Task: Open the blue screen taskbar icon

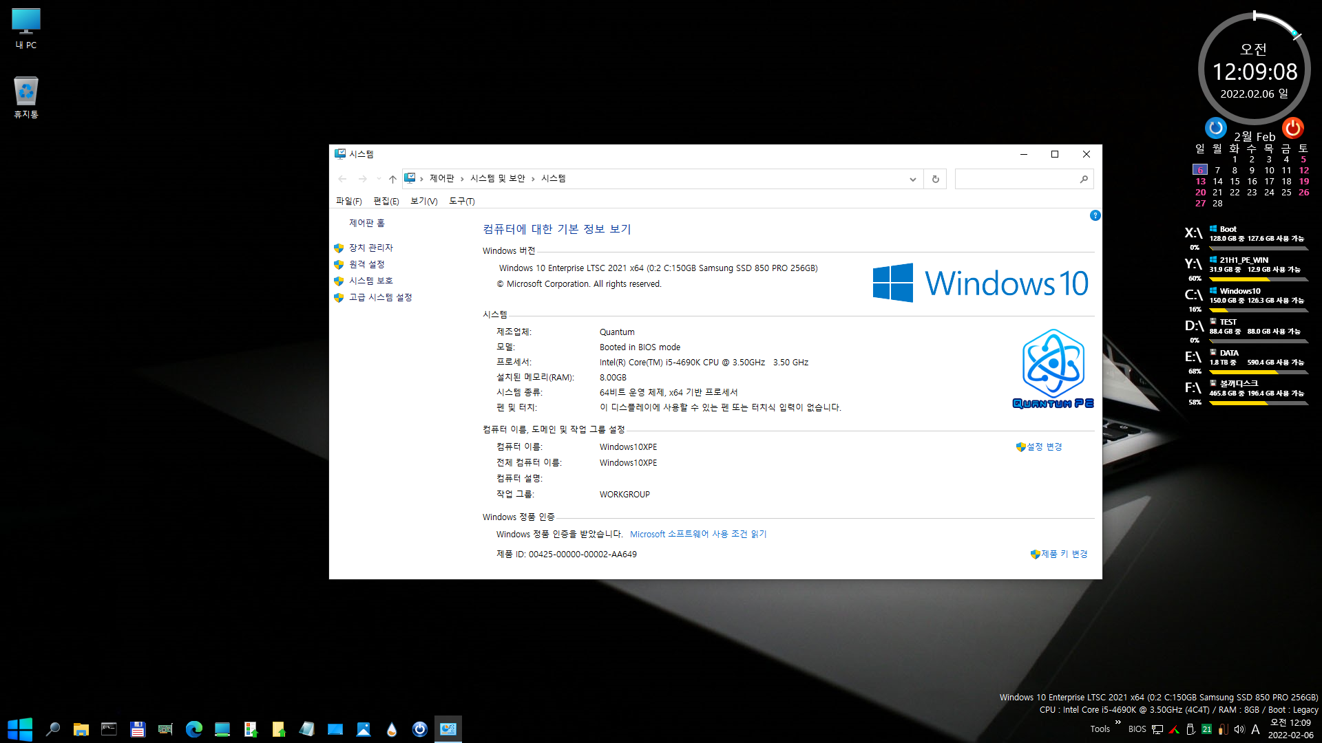Action: (x=335, y=729)
